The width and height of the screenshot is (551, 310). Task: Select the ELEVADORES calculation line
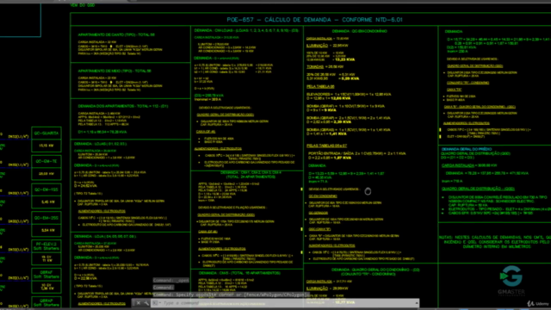click(x=349, y=95)
